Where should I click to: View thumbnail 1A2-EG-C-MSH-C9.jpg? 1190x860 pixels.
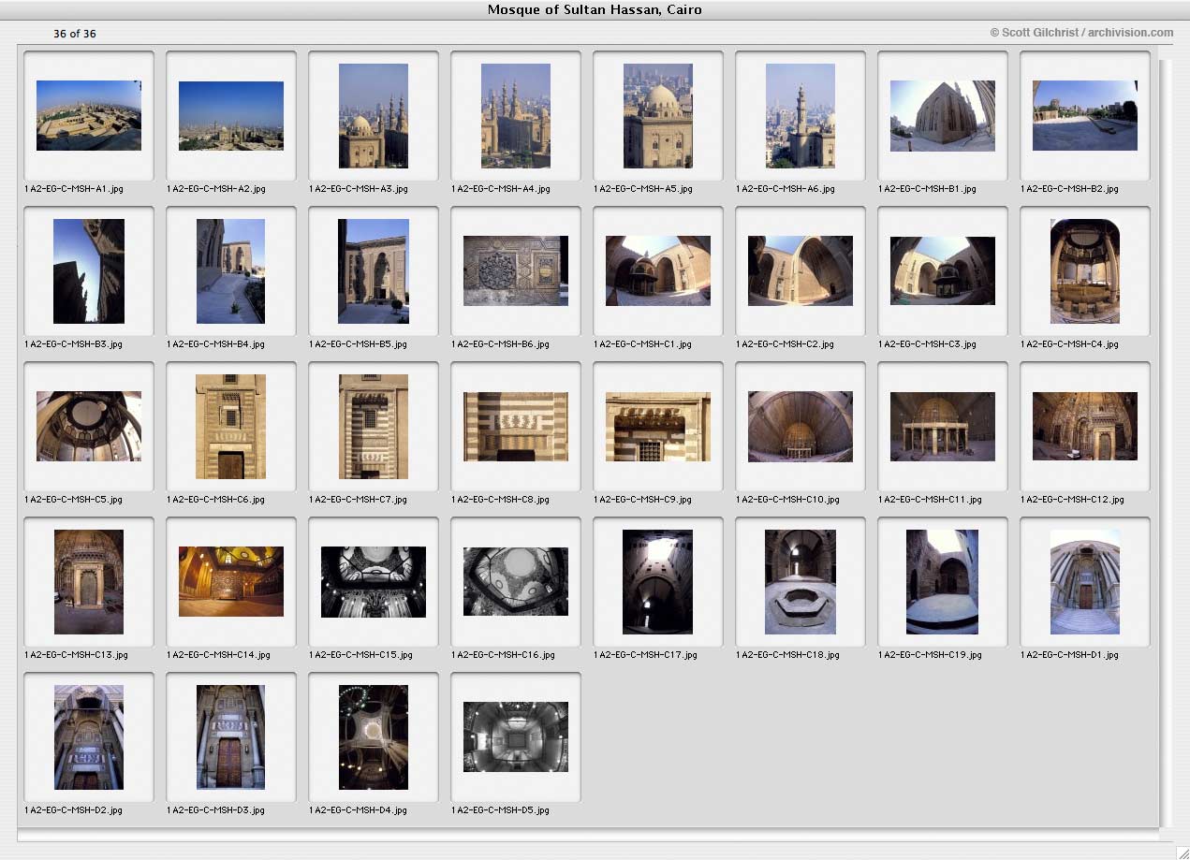[x=658, y=427]
